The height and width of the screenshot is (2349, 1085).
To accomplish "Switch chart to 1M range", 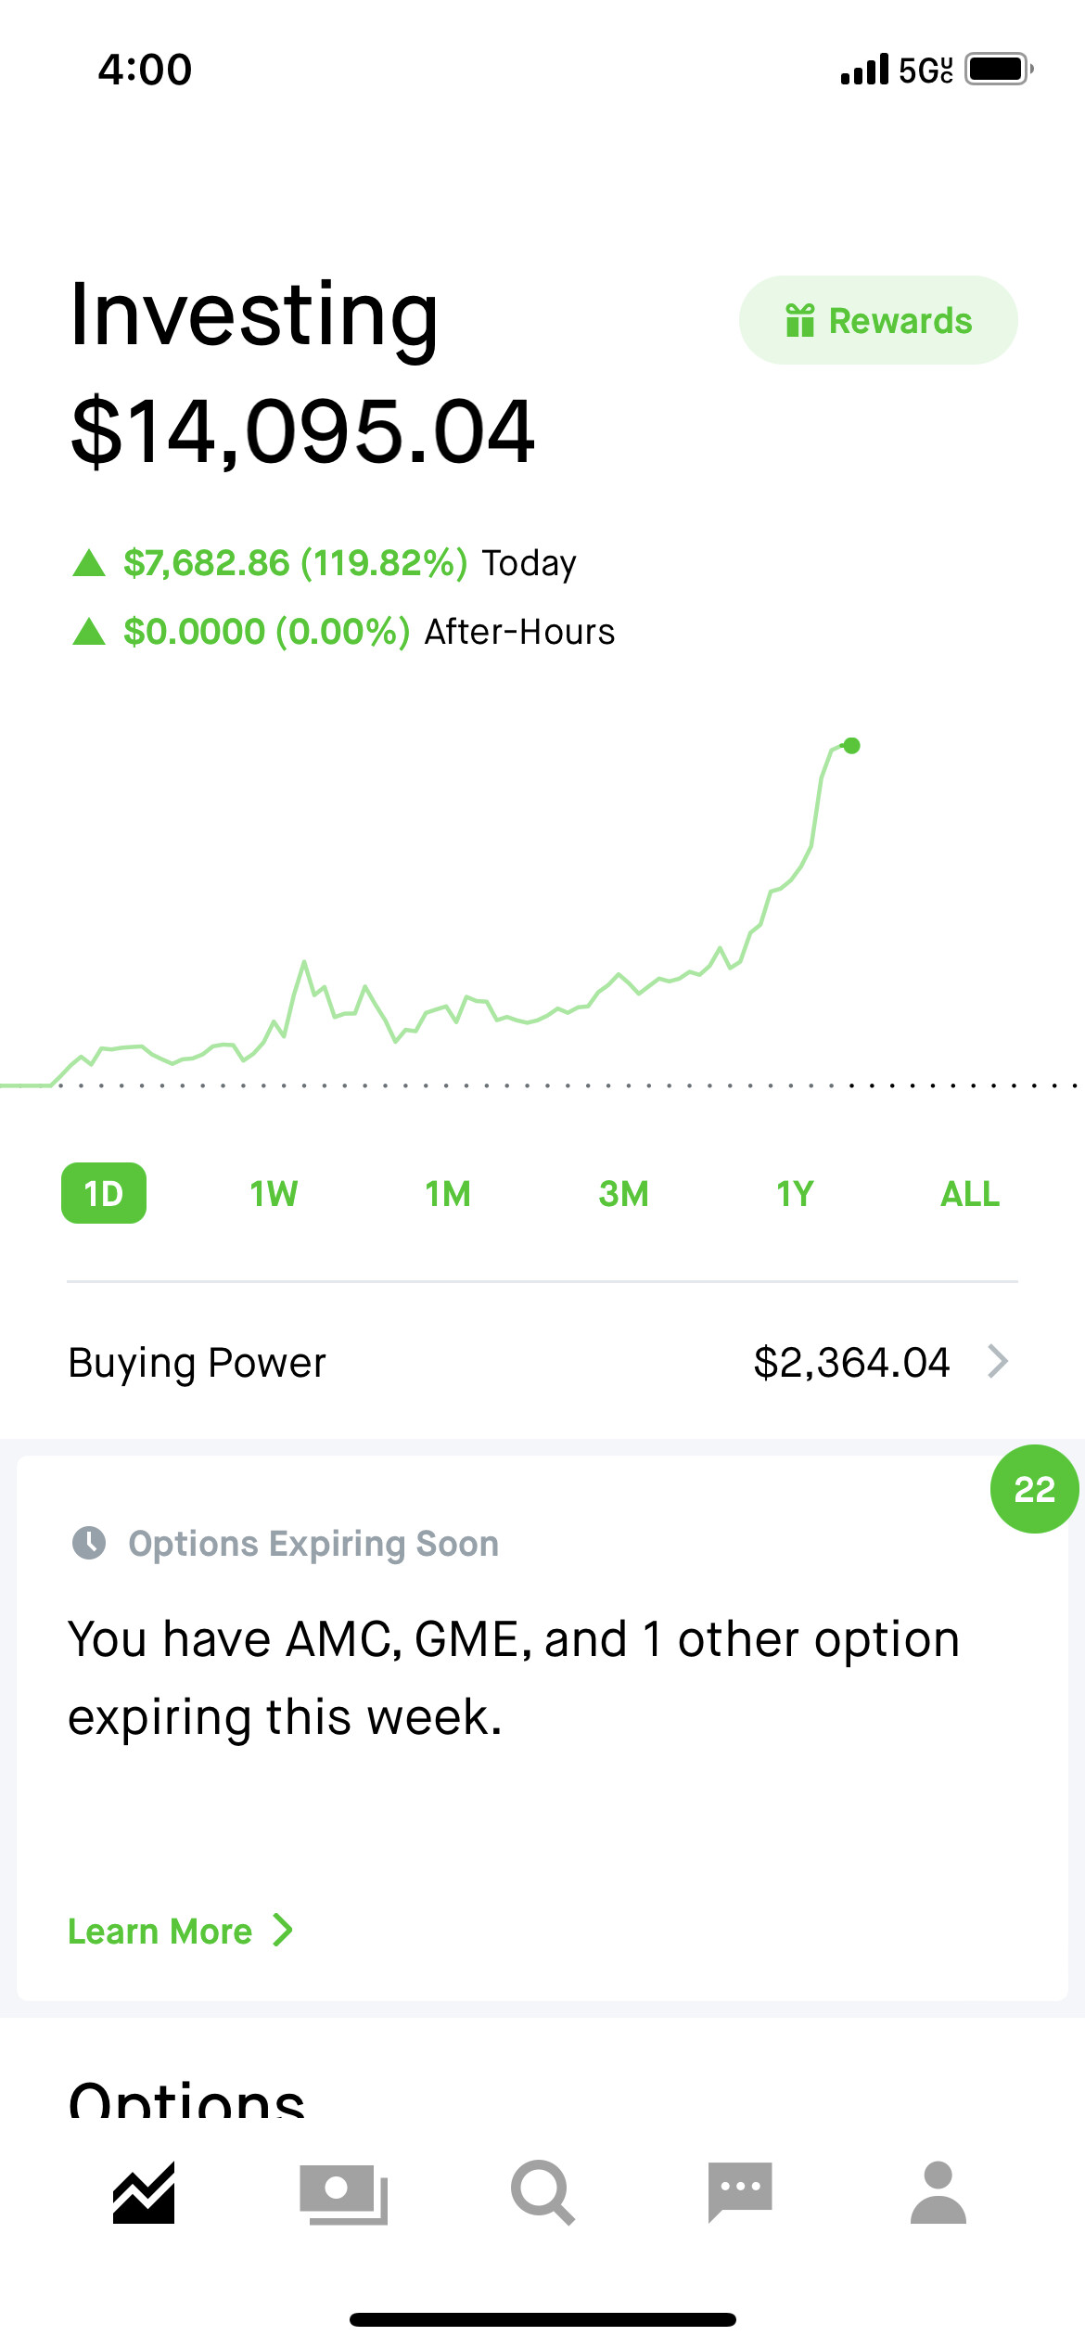I will (448, 1194).
